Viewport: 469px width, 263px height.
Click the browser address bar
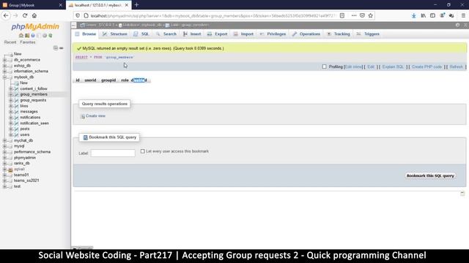coord(213,15)
